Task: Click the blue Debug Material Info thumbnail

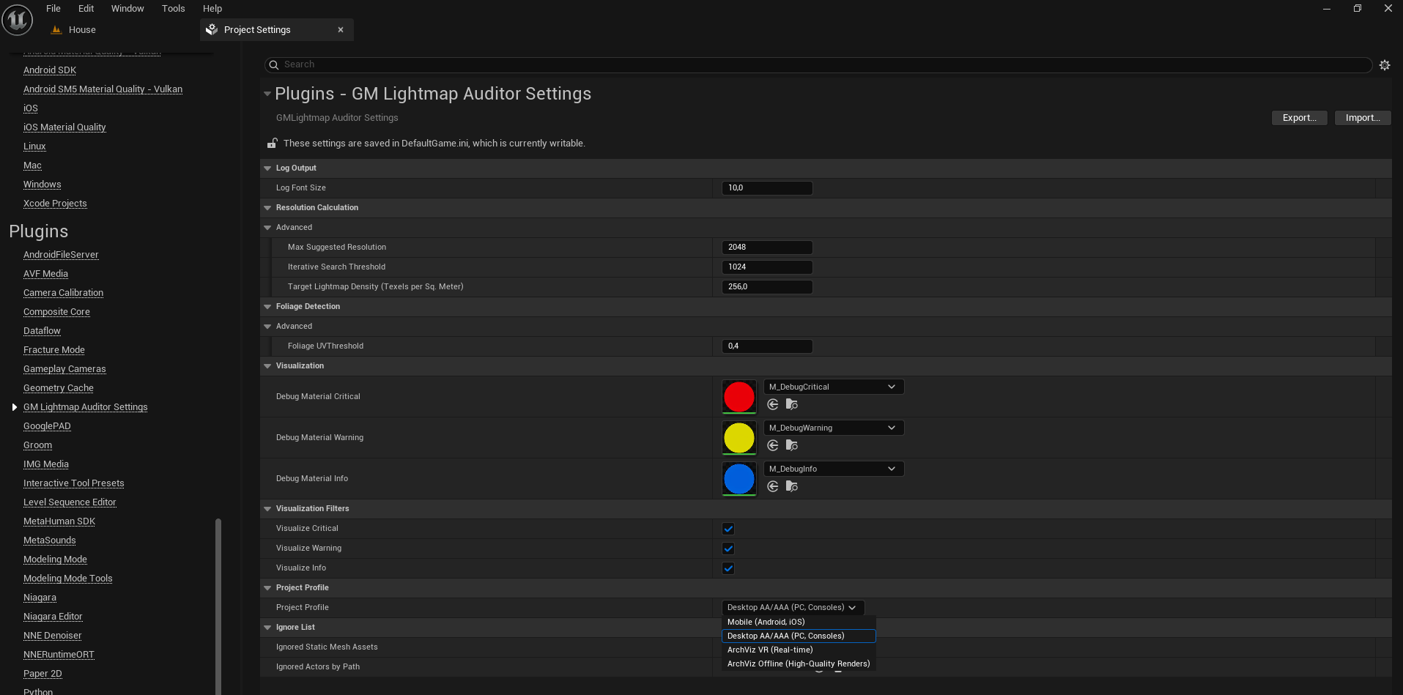Action: [x=738, y=479]
